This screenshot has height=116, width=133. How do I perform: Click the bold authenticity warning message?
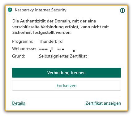61,27
